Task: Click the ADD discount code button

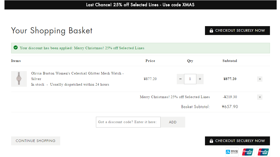Action: point(173,122)
